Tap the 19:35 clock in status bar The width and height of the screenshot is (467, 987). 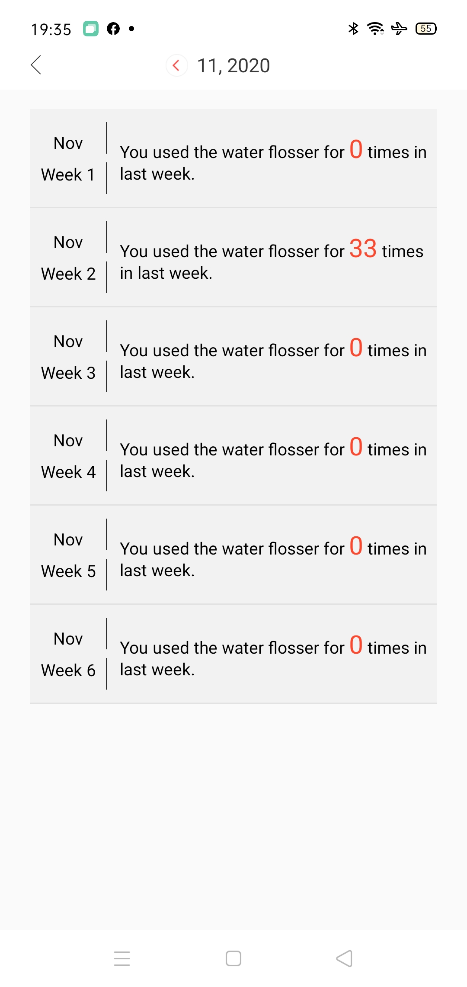coord(51,29)
